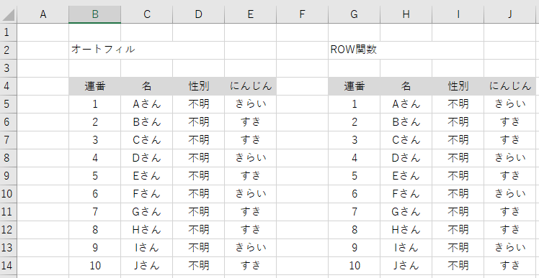539x278 pixels.
Task: Click 性別 header in column I
Action: point(458,86)
